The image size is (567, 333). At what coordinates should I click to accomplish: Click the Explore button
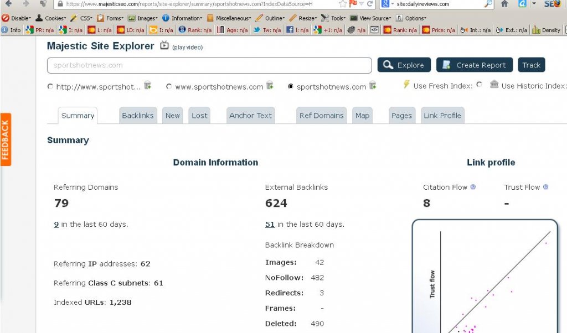404,65
